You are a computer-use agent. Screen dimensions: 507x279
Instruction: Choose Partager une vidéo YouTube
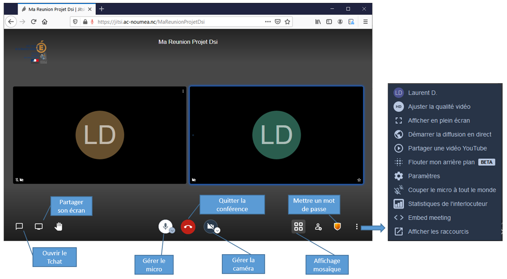(x=447, y=148)
